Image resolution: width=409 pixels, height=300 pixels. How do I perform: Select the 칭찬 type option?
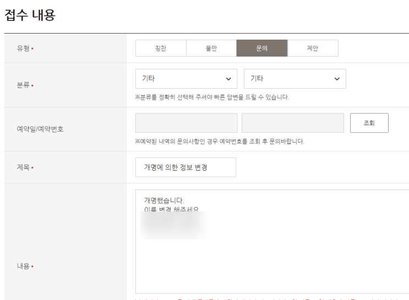tap(161, 48)
